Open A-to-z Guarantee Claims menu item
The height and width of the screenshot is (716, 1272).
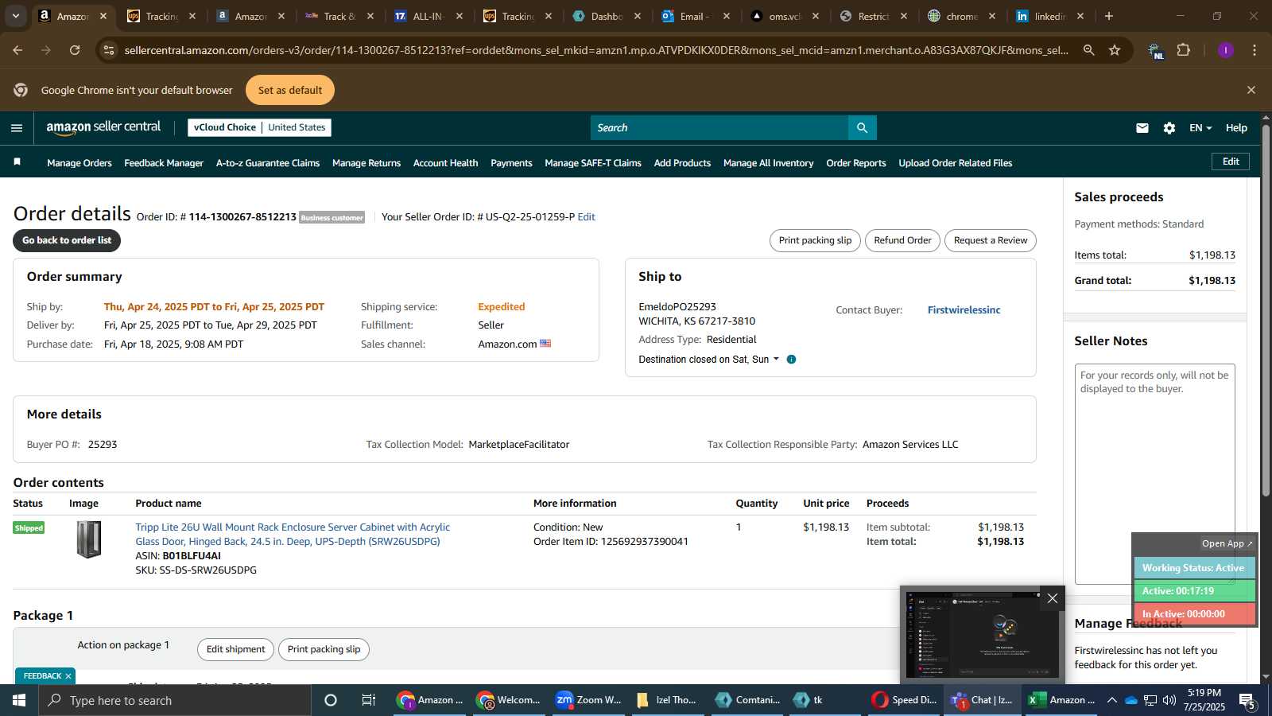pos(268,162)
